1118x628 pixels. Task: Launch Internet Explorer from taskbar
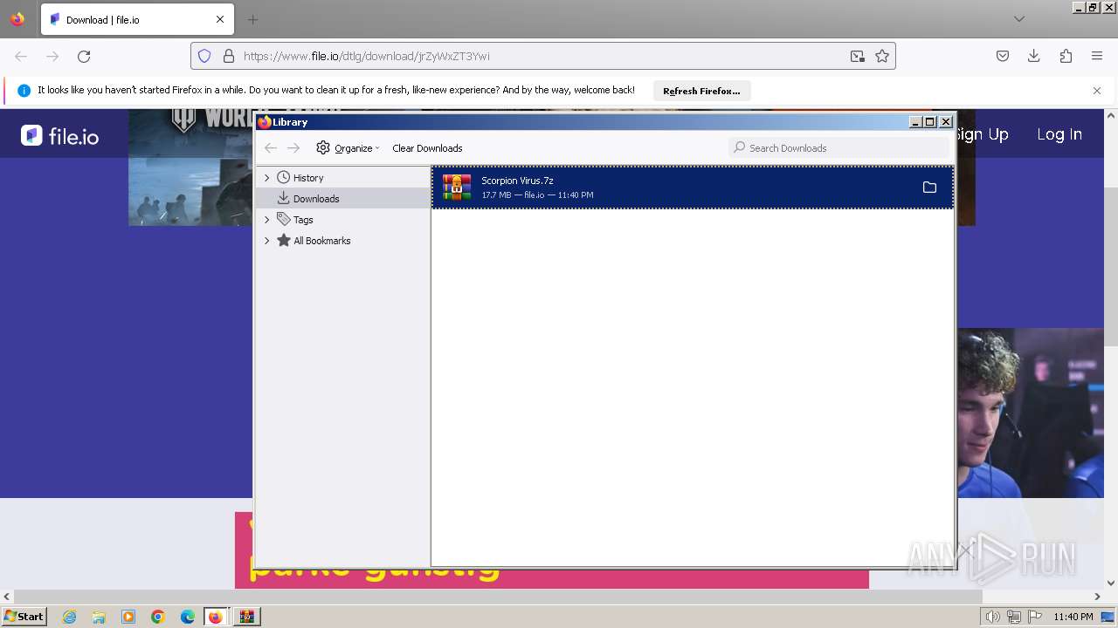(x=70, y=617)
